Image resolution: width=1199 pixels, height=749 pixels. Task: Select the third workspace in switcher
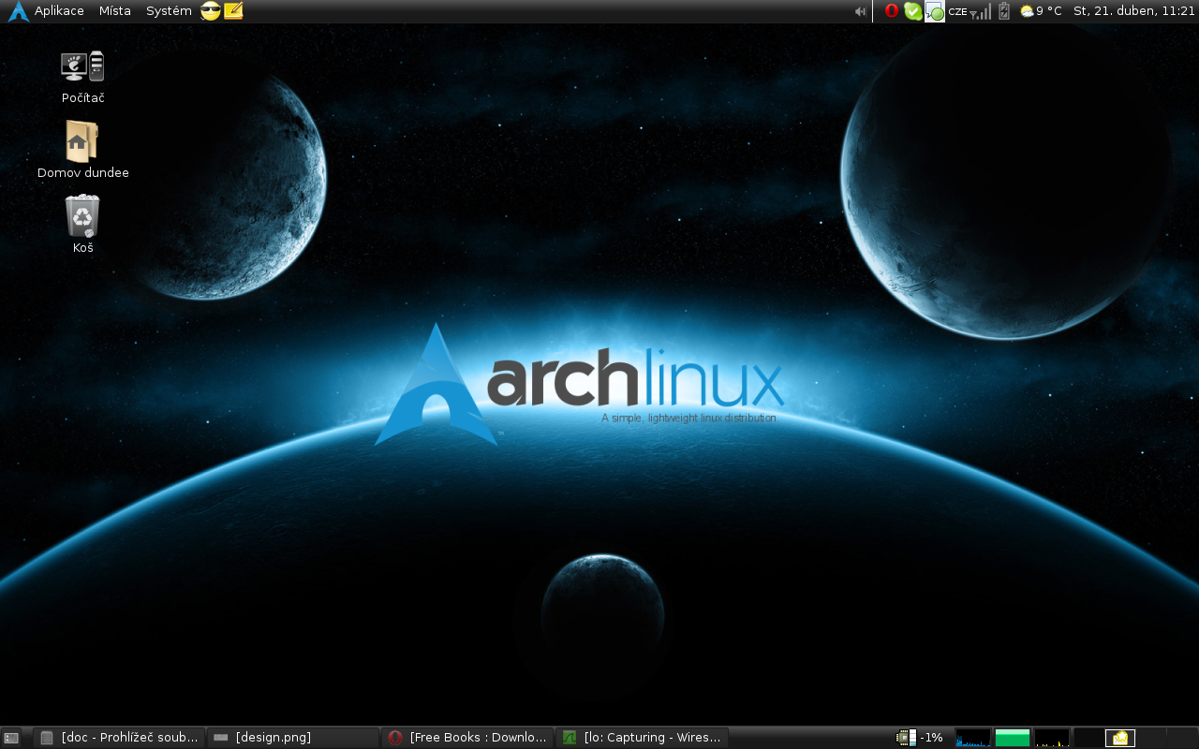pyautogui.click(x=1151, y=738)
